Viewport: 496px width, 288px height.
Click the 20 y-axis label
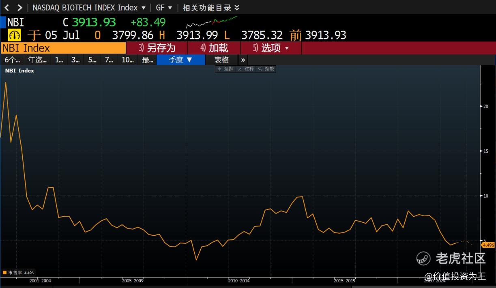[x=485, y=106]
